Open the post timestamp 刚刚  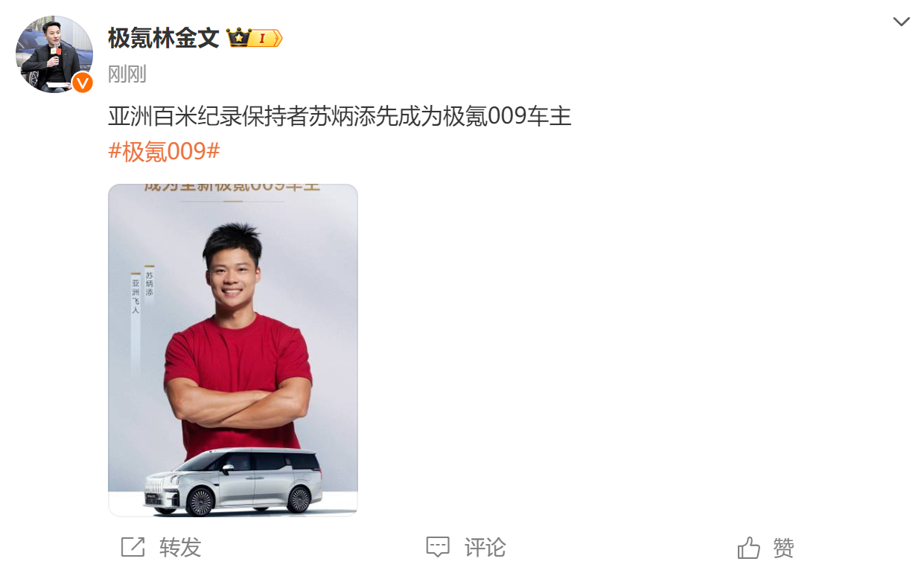tap(127, 74)
